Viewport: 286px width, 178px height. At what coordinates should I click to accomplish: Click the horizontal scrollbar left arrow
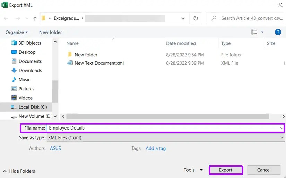pos(63,116)
